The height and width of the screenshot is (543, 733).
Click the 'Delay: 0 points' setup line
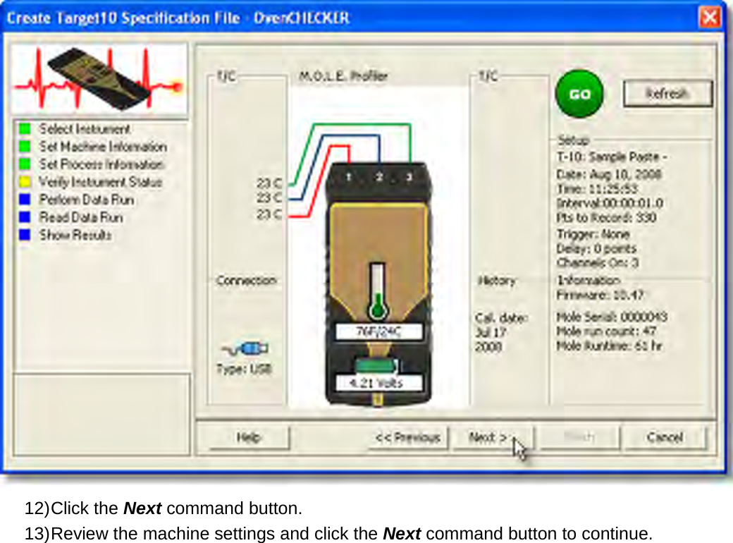[596, 248]
